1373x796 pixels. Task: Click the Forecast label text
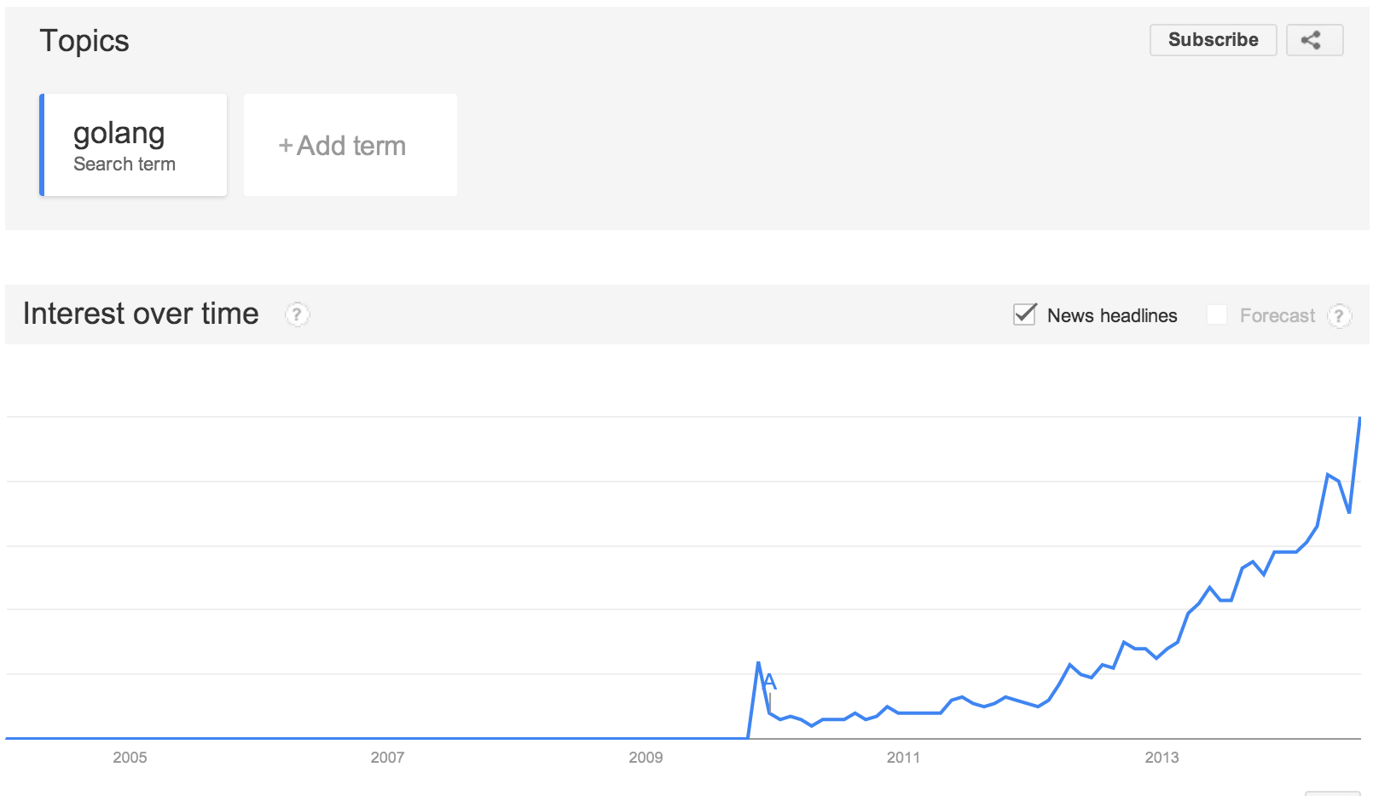pyautogui.click(x=1277, y=316)
